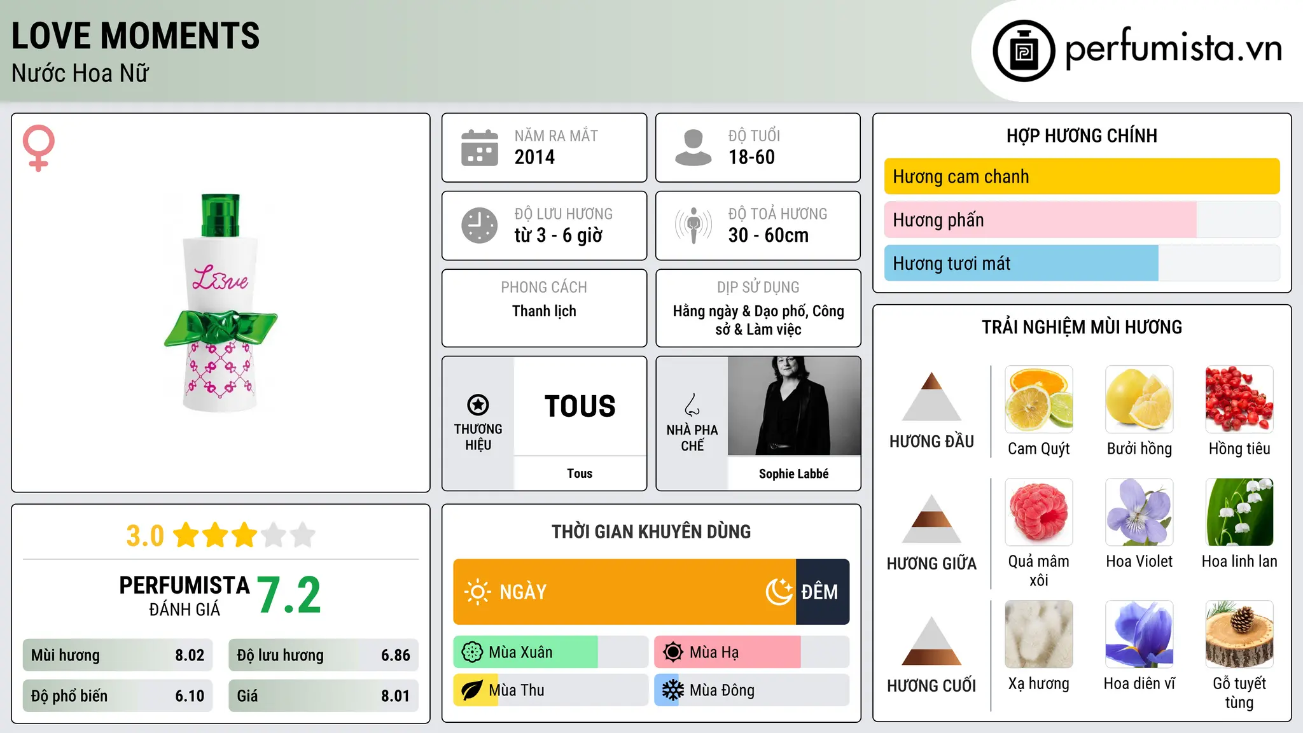Click the Mùa Thu leaf icon
Viewport: 1303px width, 733px height.
[472, 690]
